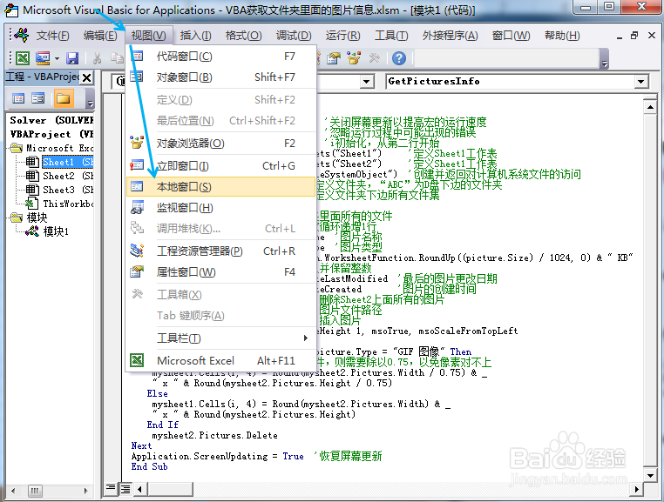664x502 pixels.
Task: Click the 'Application.ScreenUpdating = True' line
Action: click(x=217, y=456)
